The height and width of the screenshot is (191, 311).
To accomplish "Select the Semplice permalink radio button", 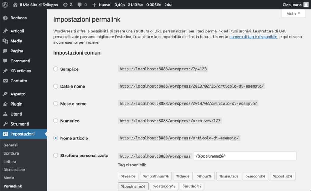I will click(x=56, y=69).
